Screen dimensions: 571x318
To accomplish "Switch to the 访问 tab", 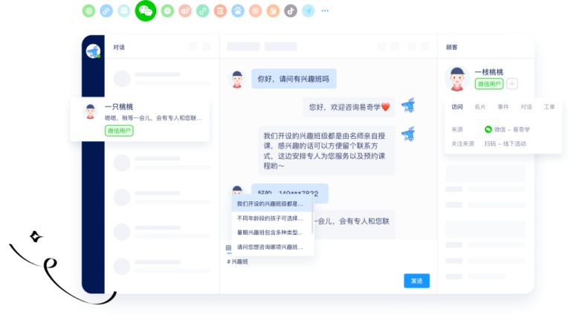I will click(457, 106).
